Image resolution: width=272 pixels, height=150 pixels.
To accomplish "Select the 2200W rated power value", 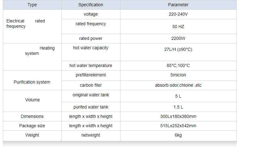I will pyautogui.click(x=178, y=39).
